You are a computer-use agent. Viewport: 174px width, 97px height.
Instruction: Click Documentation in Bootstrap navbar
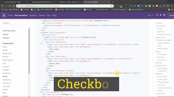[x=21, y=15]
